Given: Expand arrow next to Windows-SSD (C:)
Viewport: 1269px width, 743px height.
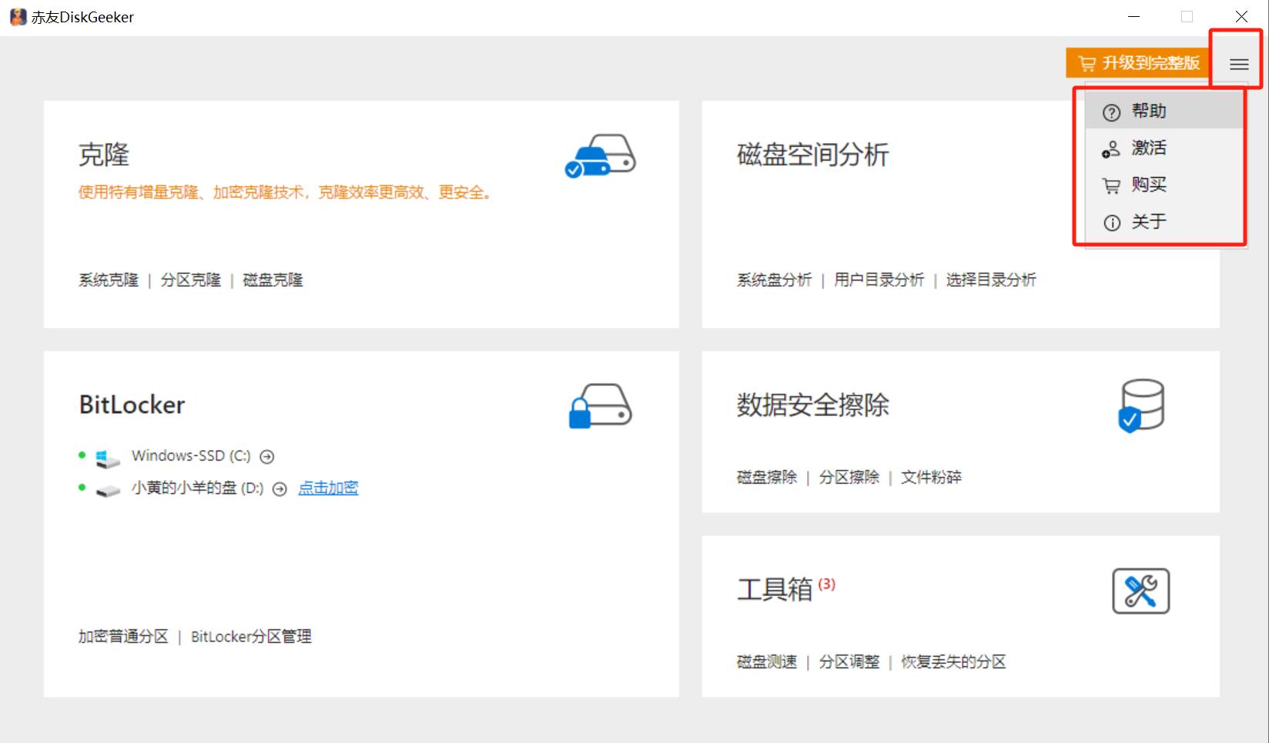Looking at the screenshot, I should tap(266, 457).
